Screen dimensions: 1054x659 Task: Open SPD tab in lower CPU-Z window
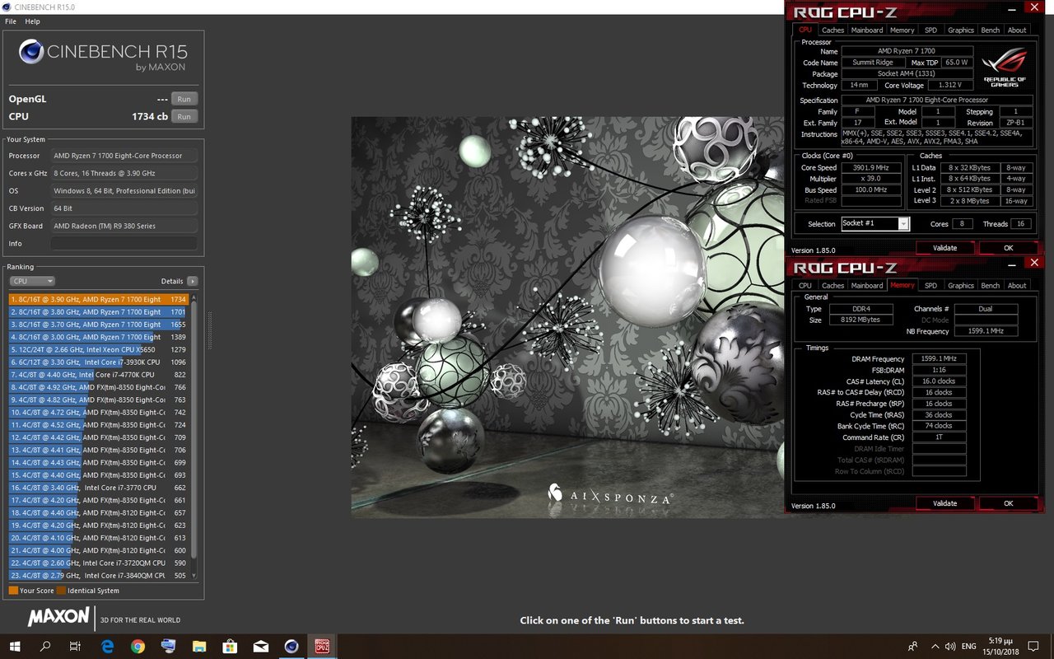click(x=930, y=286)
